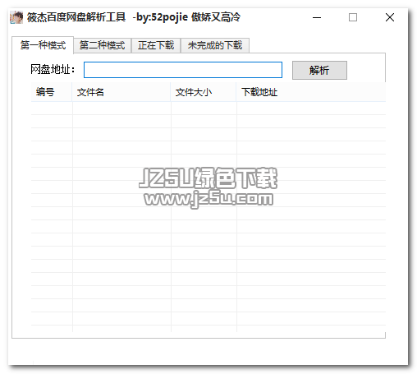Minimize the 筱杰百度网盘解析工具 window

pos(317,17)
